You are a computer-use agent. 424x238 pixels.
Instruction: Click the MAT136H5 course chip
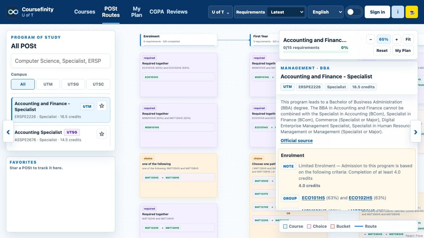[172, 178]
